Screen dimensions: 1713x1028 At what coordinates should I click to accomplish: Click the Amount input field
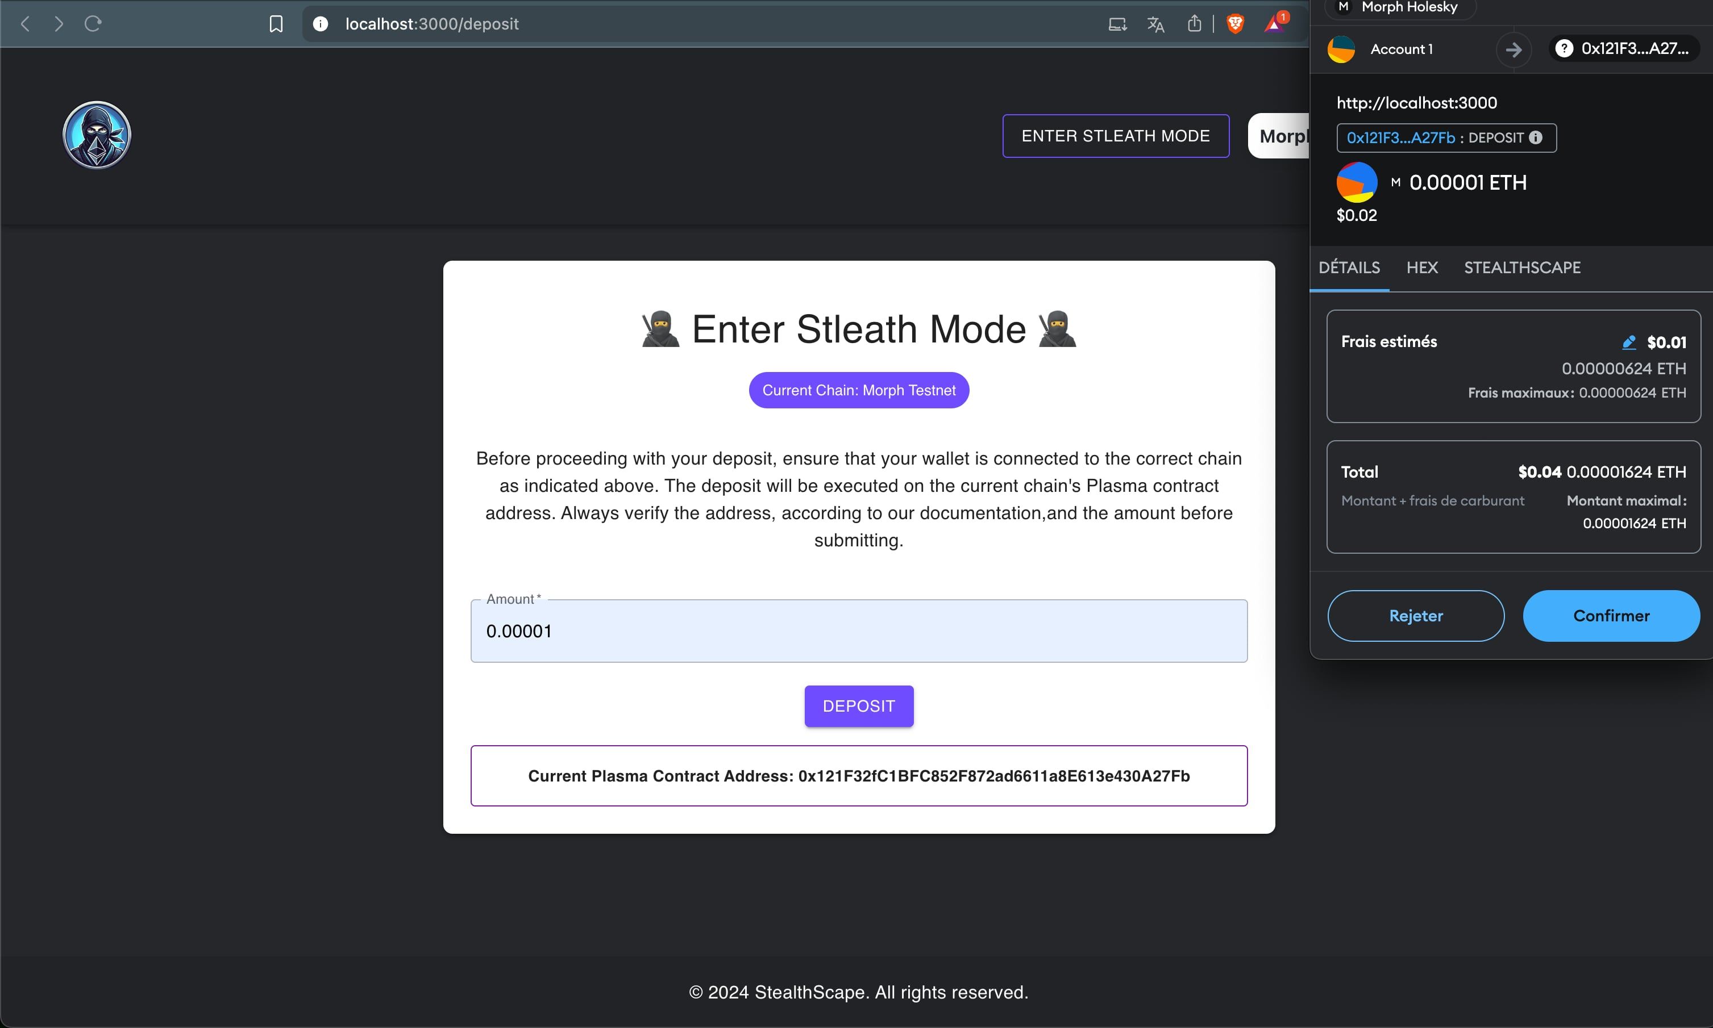859,631
